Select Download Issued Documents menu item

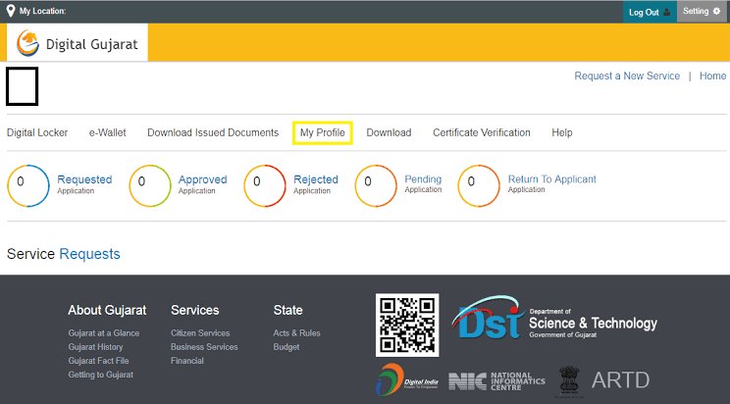point(213,132)
